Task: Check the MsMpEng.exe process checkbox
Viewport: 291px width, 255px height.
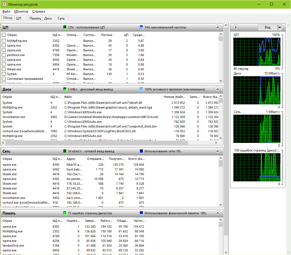Action: coord(4,41)
